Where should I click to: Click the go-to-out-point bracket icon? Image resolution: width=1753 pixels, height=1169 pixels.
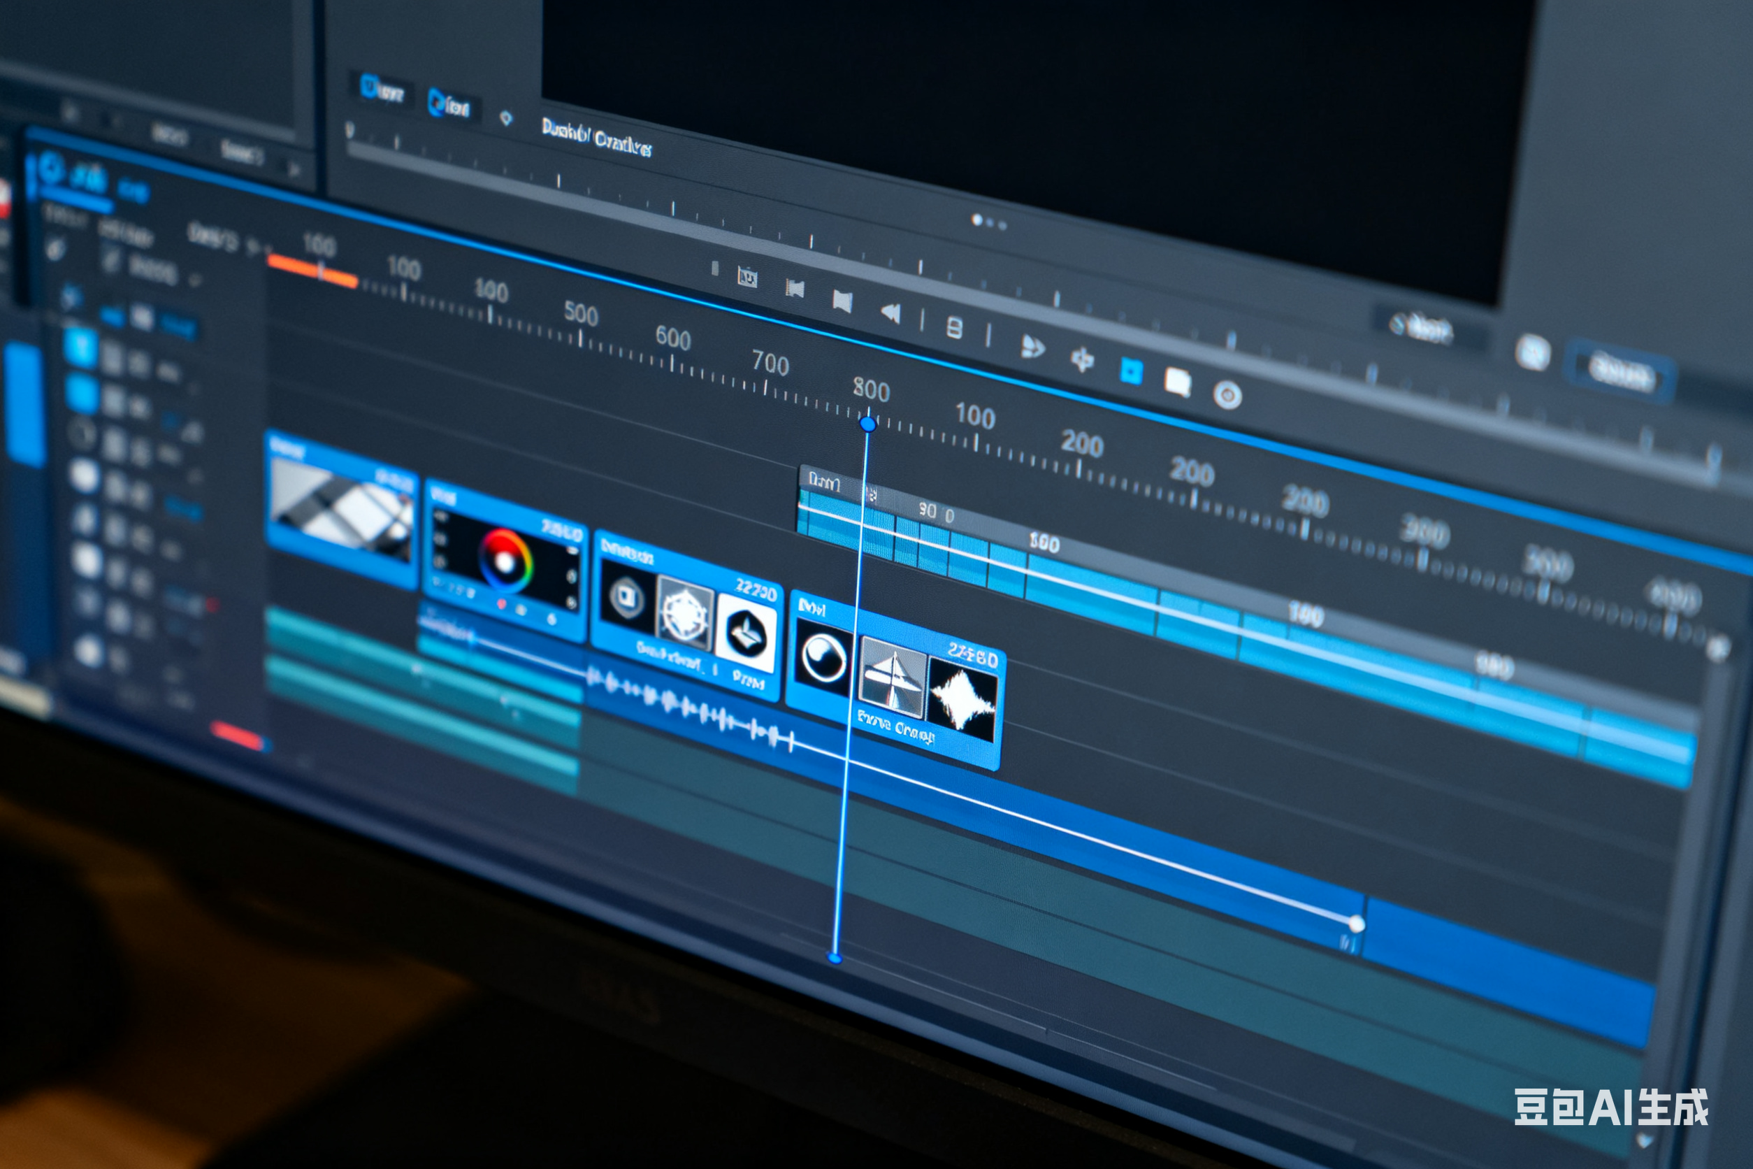tap(842, 301)
